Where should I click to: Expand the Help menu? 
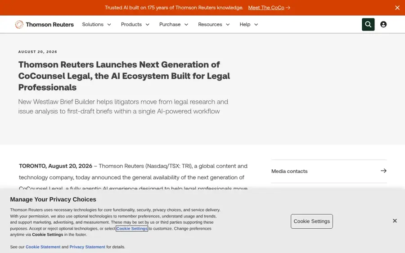pyautogui.click(x=249, y=24)
